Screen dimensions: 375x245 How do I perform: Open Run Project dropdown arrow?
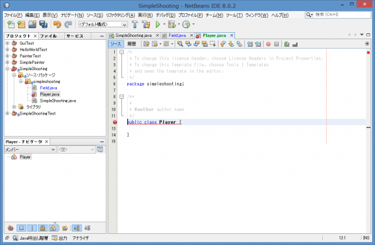[x=164, y=24]
